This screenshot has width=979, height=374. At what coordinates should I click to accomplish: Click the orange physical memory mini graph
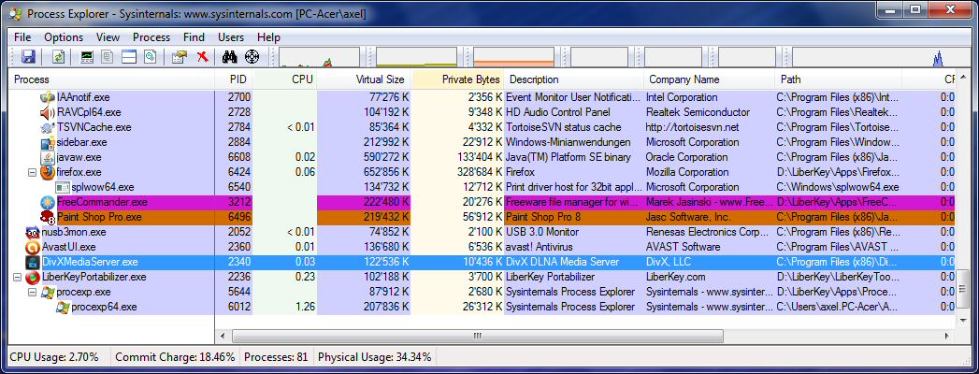click(x=514, y=57)
